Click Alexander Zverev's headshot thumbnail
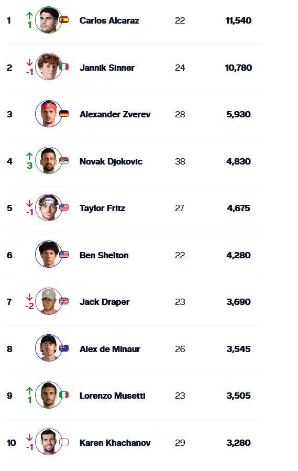This screenshot has width=298, height=471. [49, 114]
